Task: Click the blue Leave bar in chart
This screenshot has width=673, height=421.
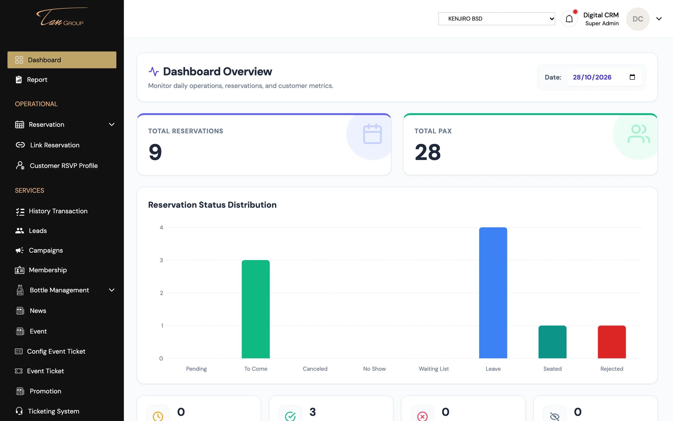Action: pos(493,293)
